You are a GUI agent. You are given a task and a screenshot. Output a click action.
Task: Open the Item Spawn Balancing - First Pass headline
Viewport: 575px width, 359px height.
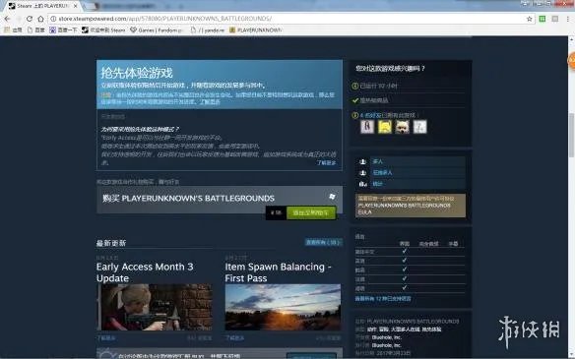[x=279, y=272]
